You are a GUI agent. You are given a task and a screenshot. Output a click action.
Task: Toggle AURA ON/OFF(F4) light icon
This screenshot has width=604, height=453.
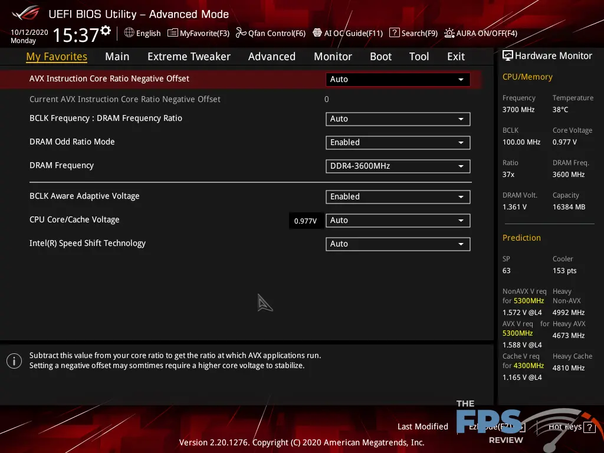tap(449, 33)
